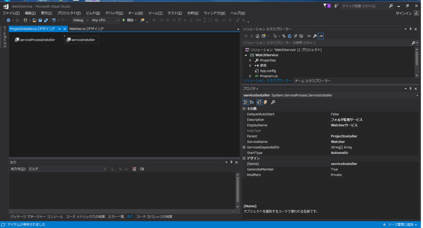Click the Save All toolbar icon
This screenshot has height=228, width=423.
(x=46, y=20)
